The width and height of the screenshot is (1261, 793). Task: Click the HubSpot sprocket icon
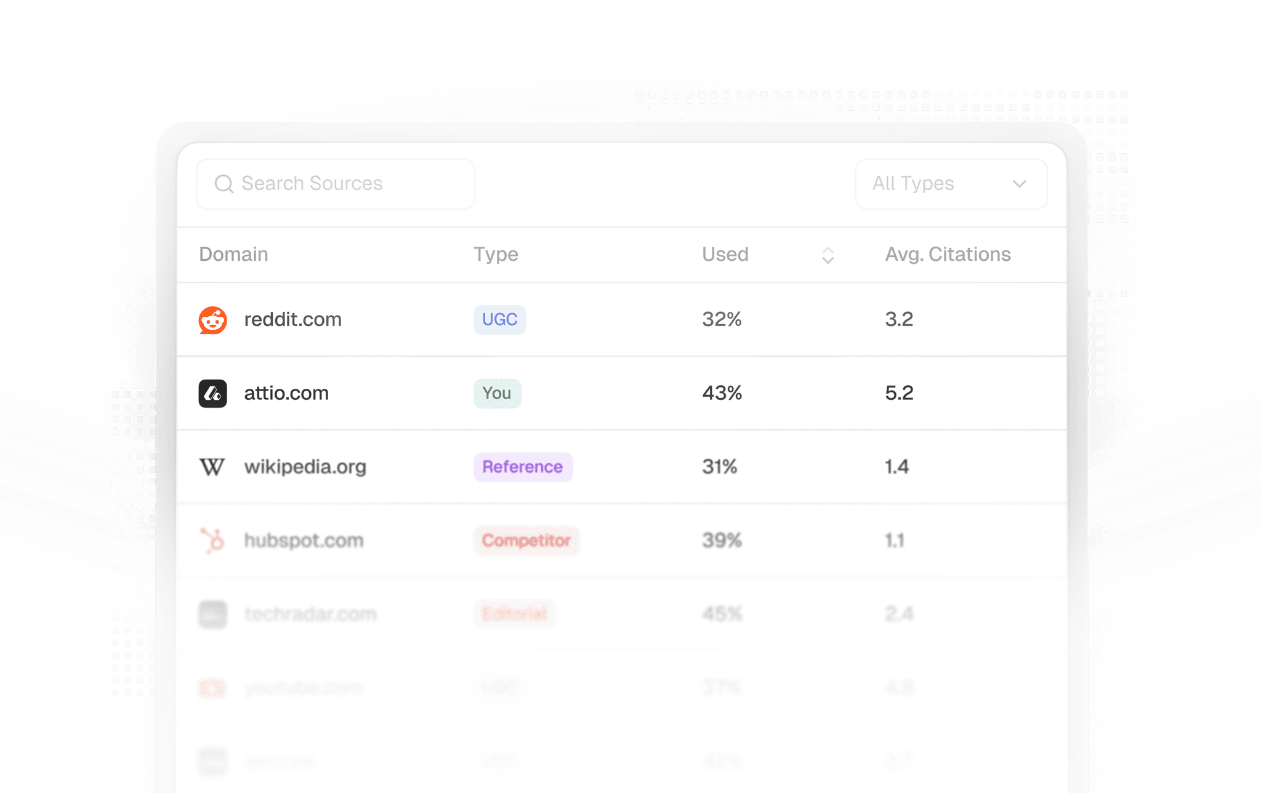point(213,540)
